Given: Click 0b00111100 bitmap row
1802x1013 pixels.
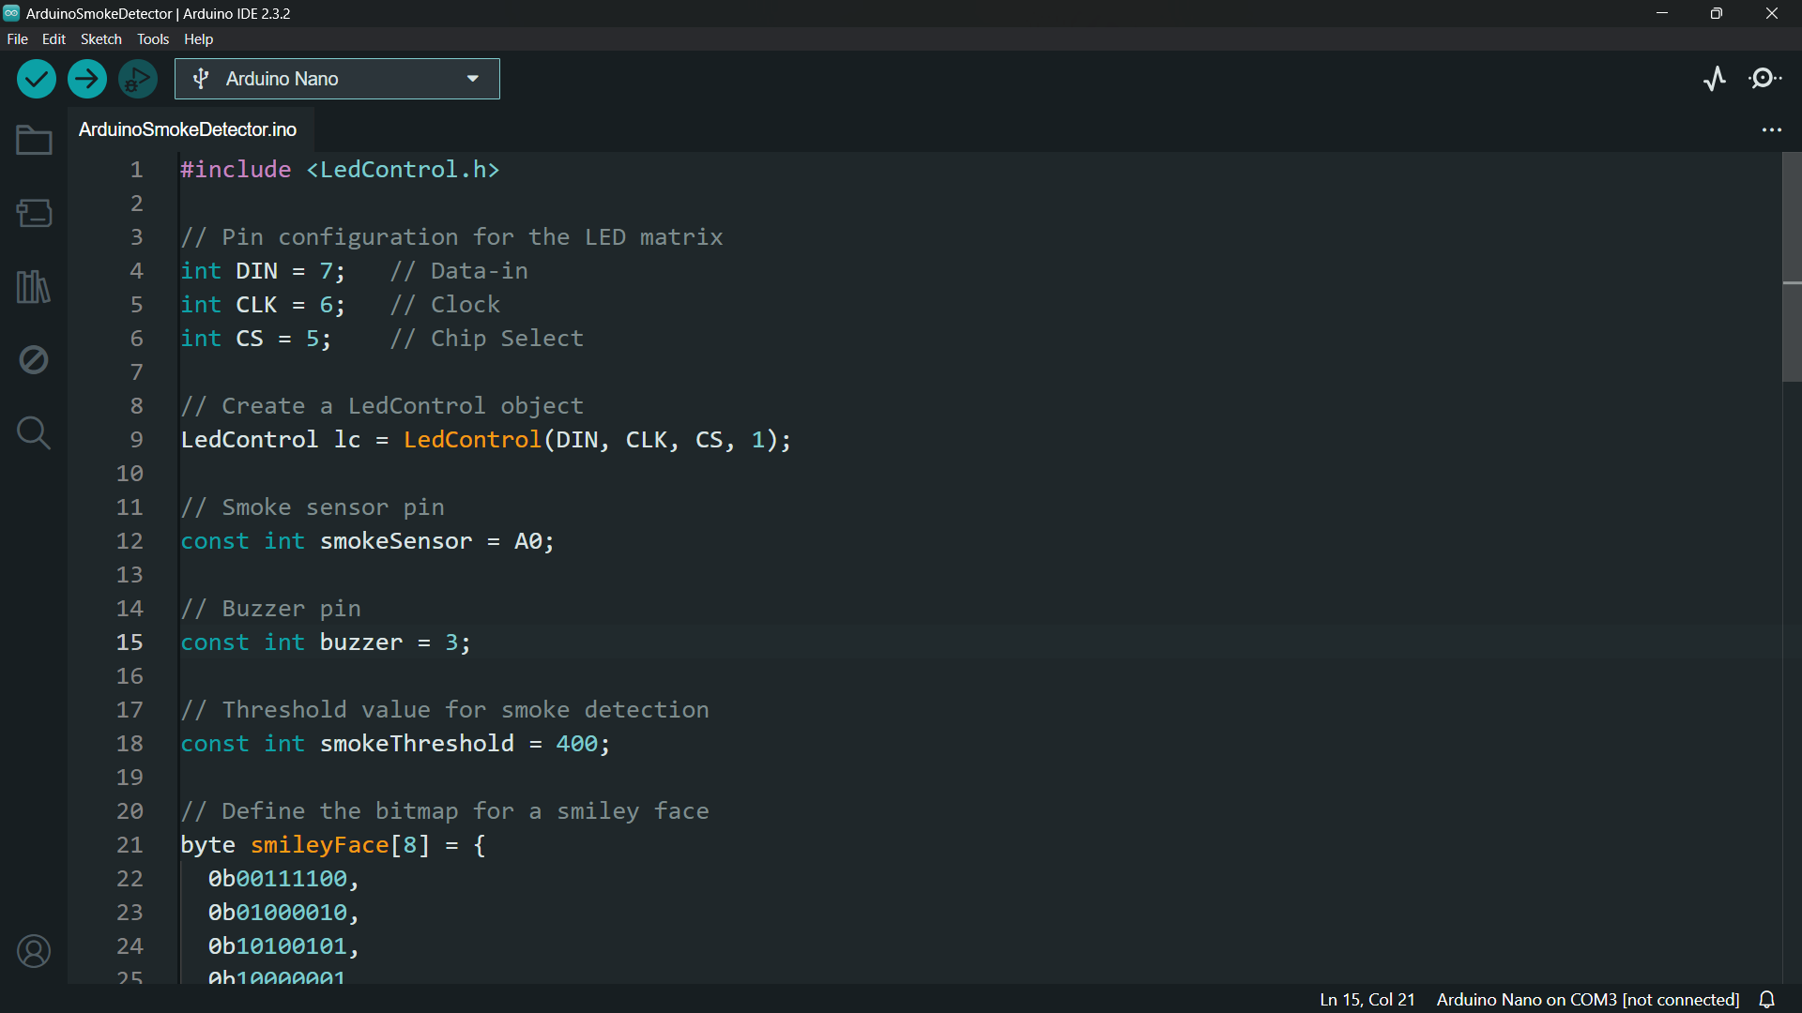Looking at the screenshot, I should pos(278,879).
